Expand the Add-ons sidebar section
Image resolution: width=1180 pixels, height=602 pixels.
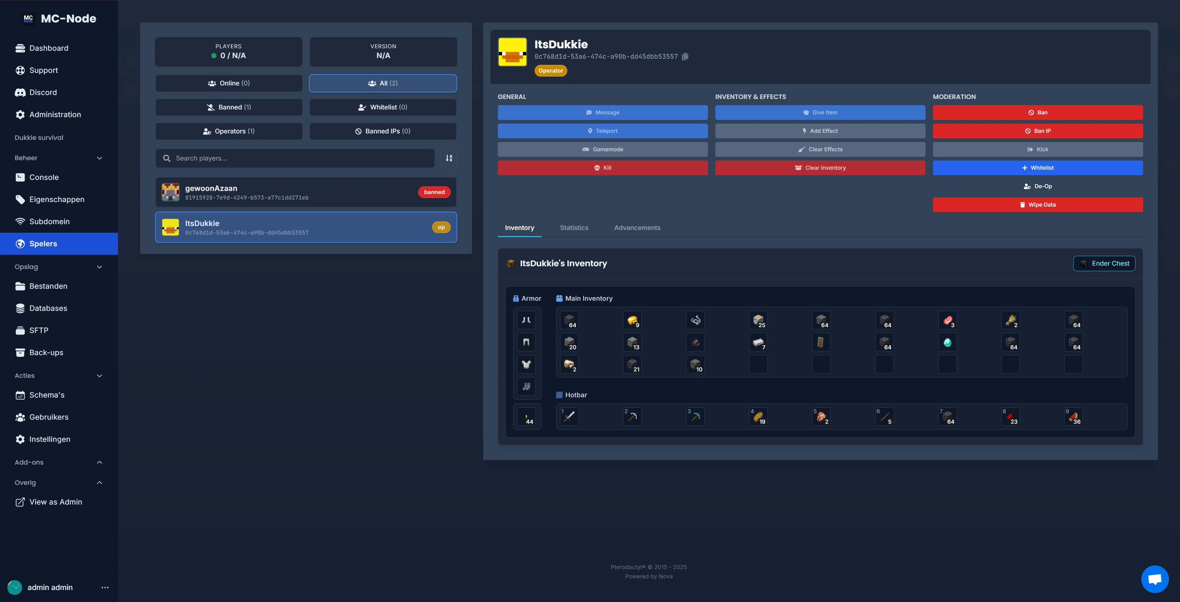tap(99, 462)
